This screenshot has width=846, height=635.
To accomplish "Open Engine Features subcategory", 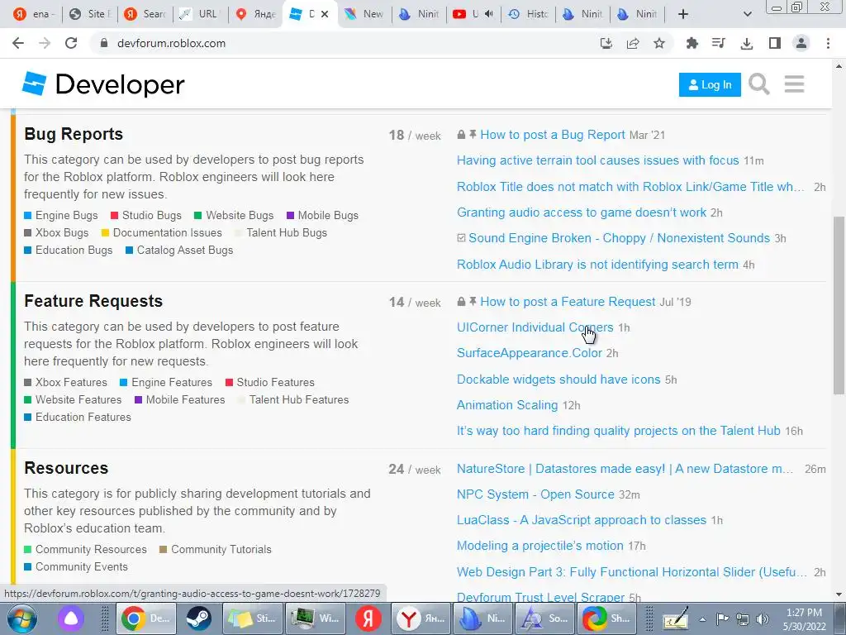I will pos(165,382).
